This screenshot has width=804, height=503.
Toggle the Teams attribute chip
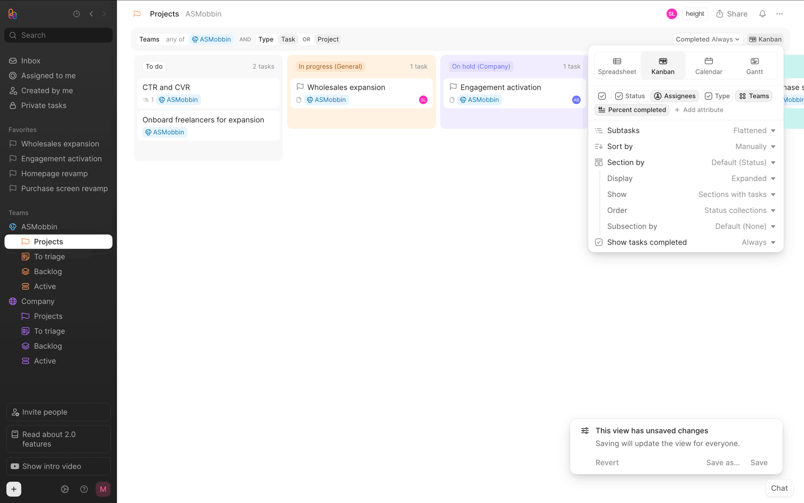point(754,96)
